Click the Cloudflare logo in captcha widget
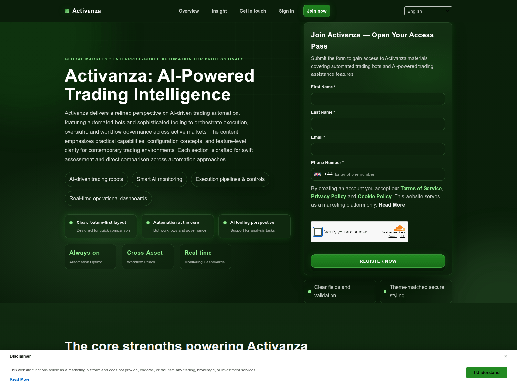Screen dimensions: 517x387 pyautogui.click(x=394, y=230)
